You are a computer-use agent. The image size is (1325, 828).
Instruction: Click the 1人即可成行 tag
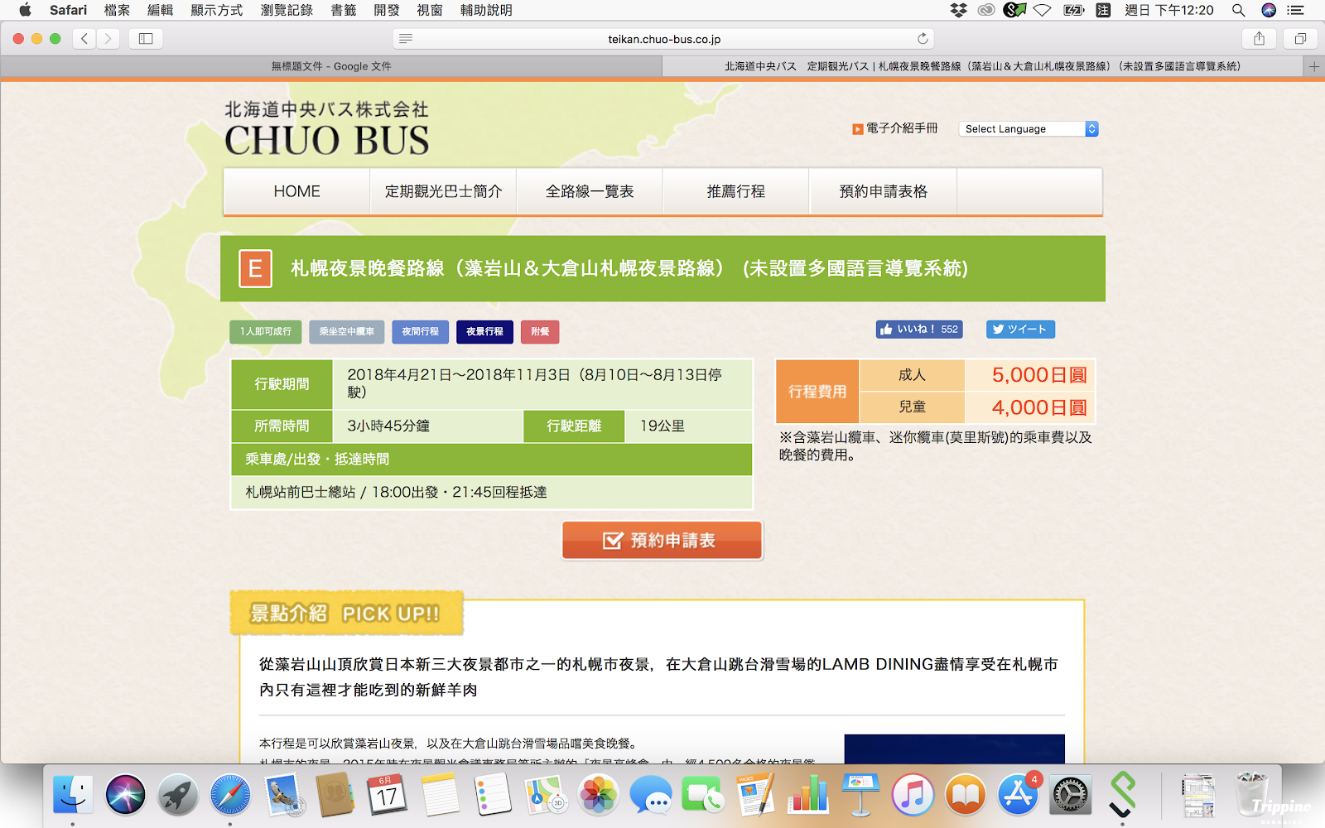click(x=266, y=332)
